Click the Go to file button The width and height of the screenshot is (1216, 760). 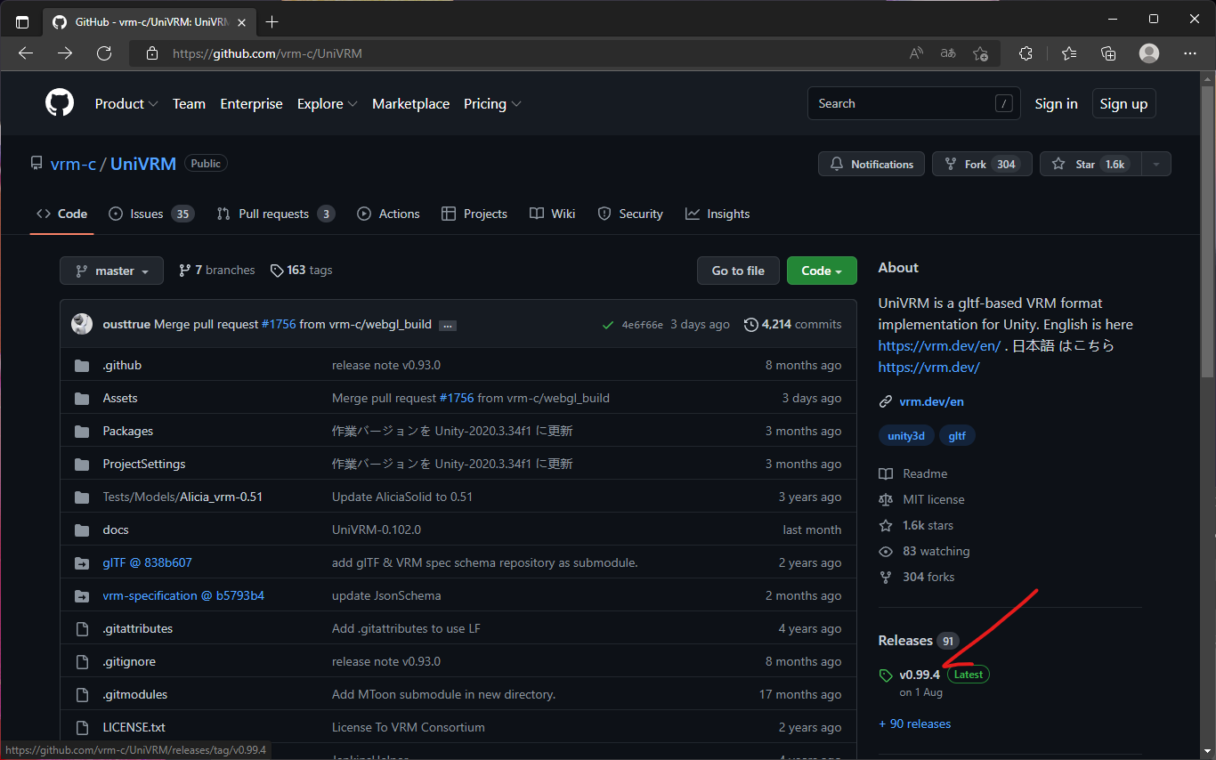[738, 271]
